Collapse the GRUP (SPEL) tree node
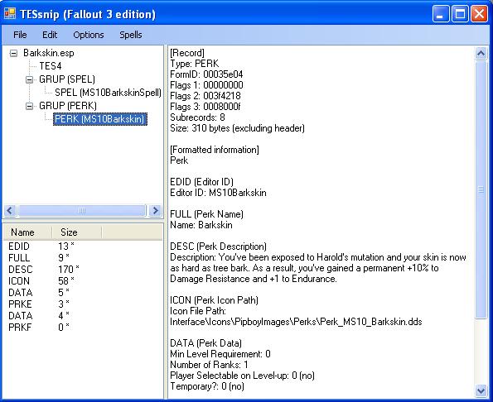This screenshot has height=402, width=493. point(29,79)
